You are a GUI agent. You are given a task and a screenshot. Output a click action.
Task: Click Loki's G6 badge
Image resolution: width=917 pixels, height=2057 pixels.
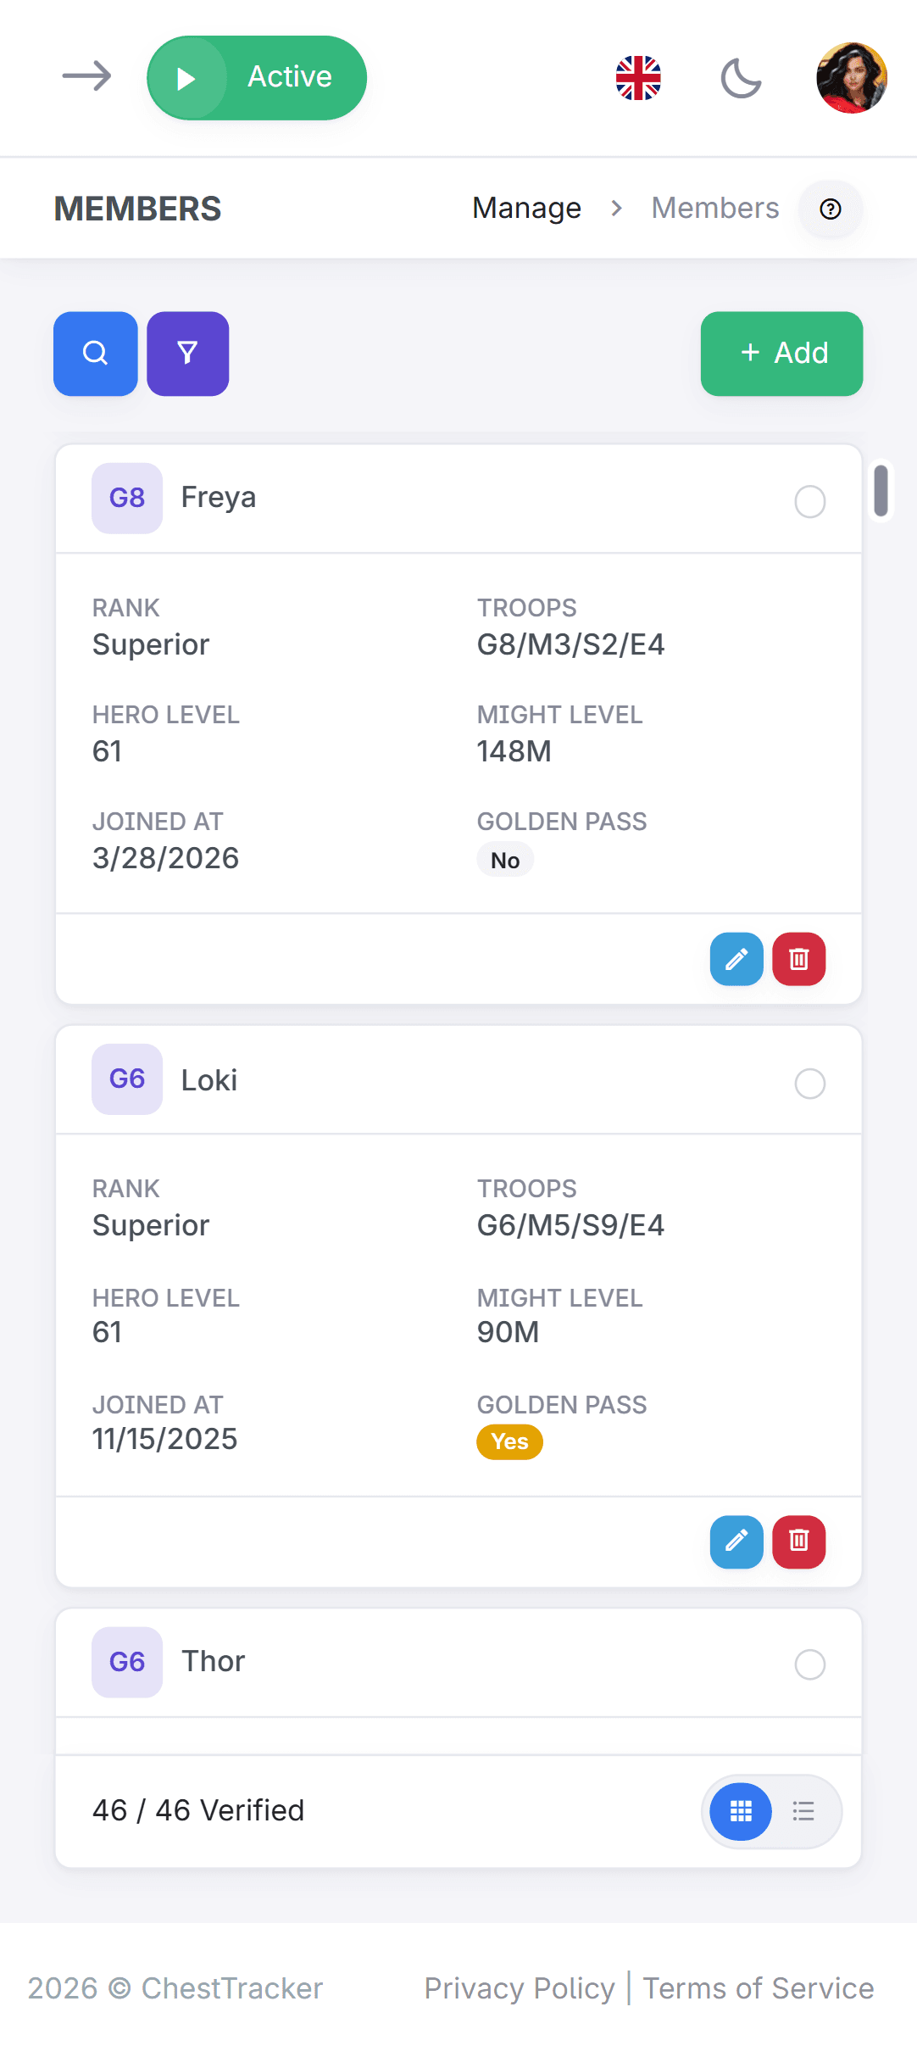point(127,1079)
